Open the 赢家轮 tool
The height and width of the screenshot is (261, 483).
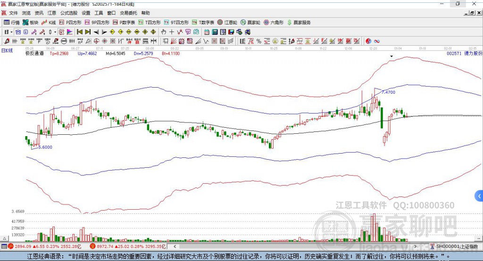(250, 23)
